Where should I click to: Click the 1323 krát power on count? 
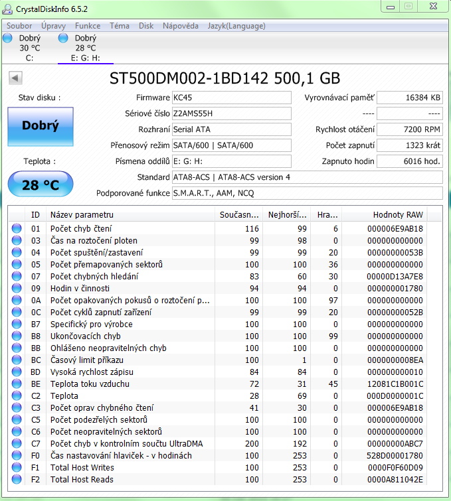coord(410,145)
